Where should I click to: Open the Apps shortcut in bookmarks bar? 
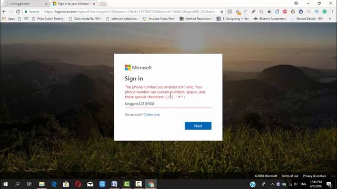8,19
